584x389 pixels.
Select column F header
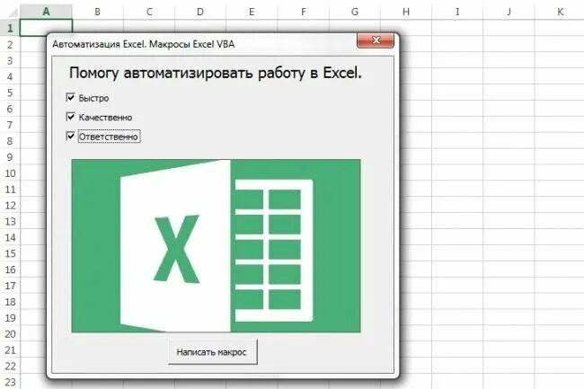[x=303, y=12]
